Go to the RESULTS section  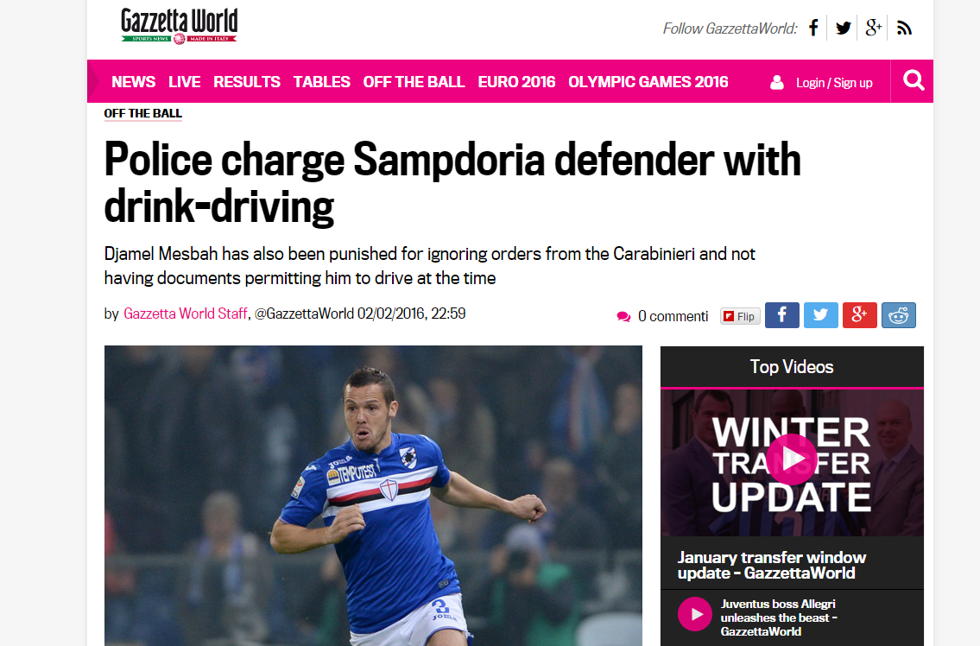(x=247, y=82)
